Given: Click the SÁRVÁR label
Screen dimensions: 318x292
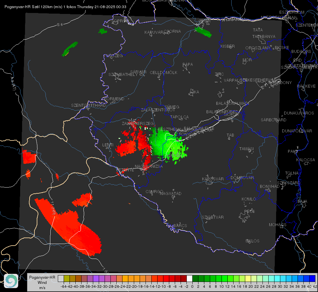Looking at the screenshot, I should tap(138, 72).
